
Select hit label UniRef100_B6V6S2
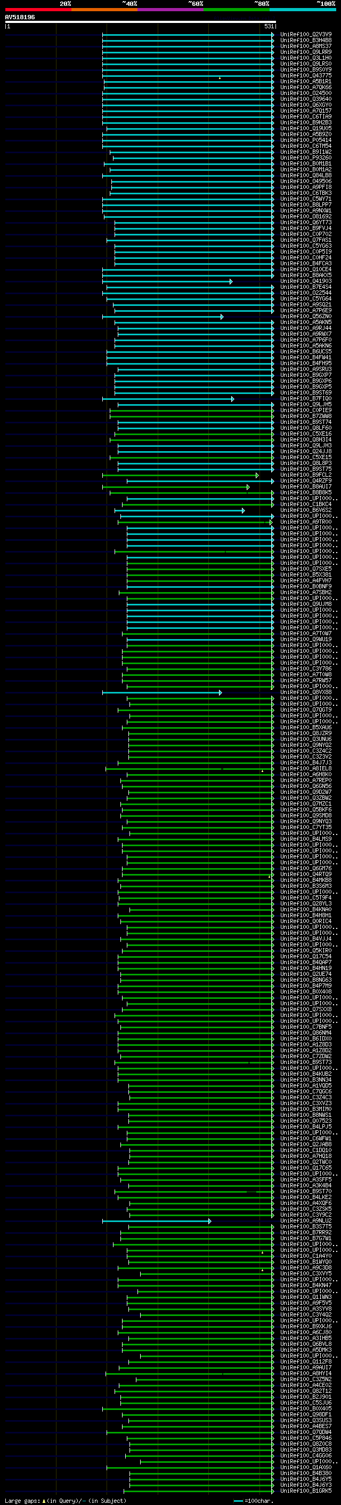click(x=306, y=510)
